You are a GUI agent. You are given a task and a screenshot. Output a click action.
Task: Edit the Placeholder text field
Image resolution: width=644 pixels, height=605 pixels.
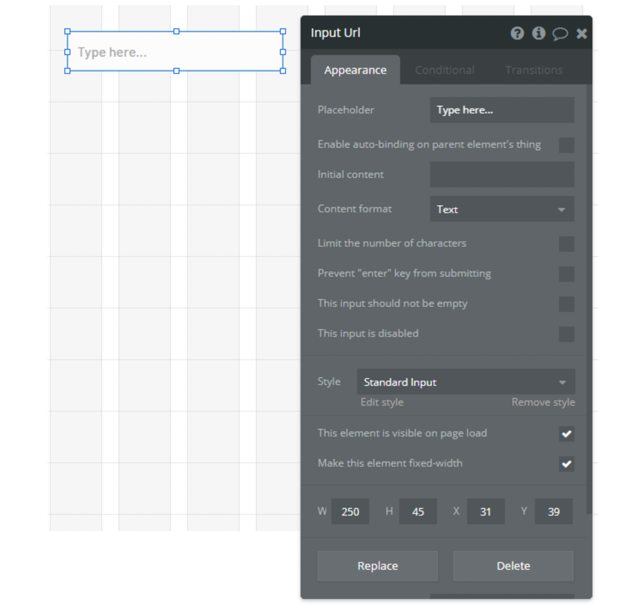pyautogui.click(x=502, y=110)
